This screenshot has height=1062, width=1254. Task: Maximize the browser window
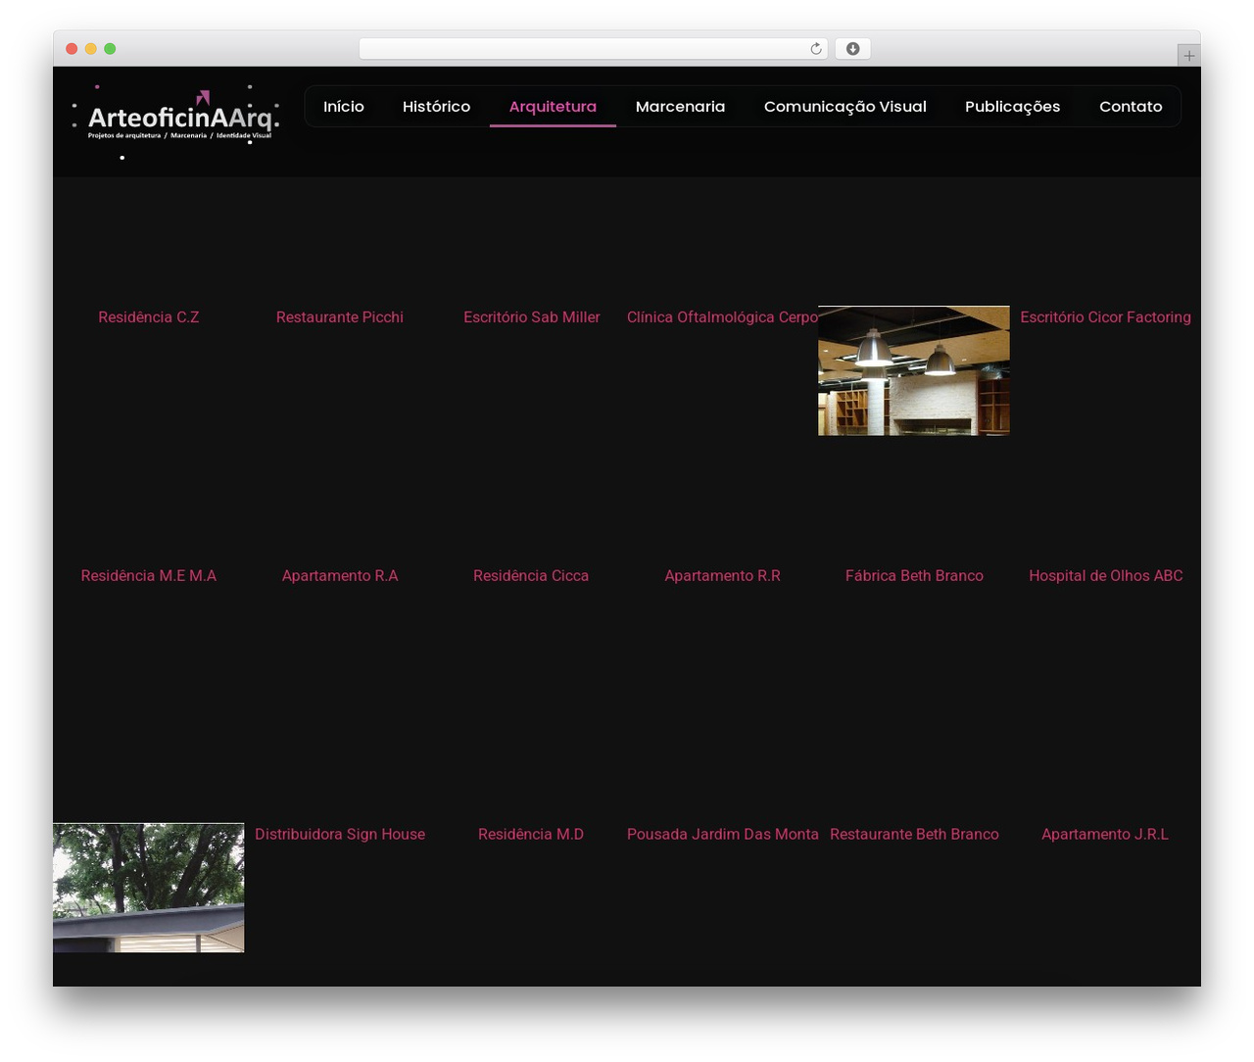coord(110,49)
